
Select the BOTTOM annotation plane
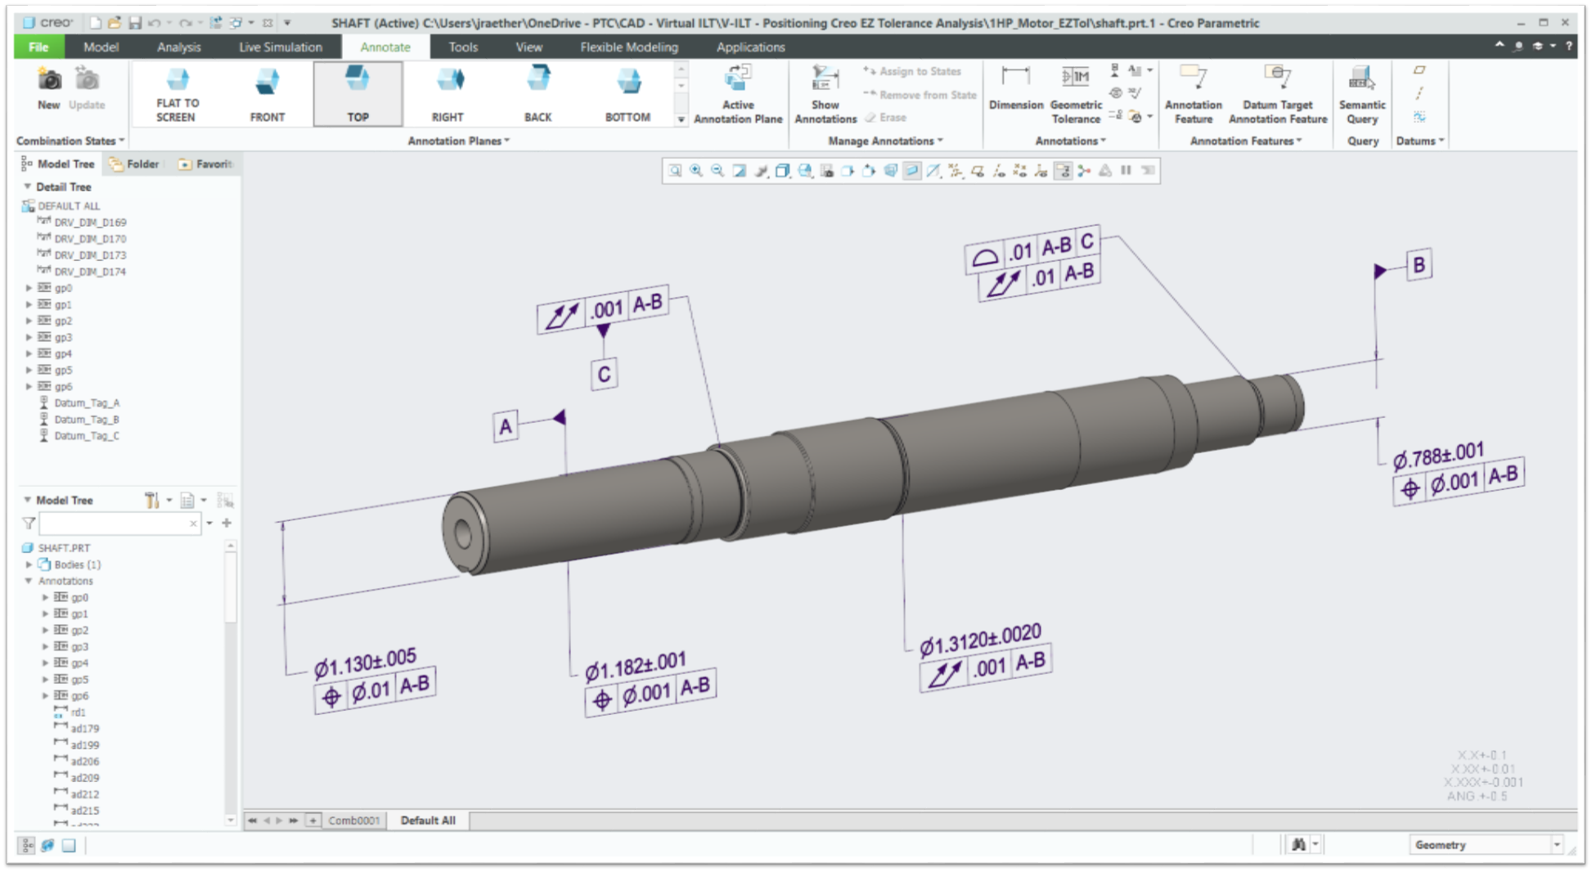[628, 94]
